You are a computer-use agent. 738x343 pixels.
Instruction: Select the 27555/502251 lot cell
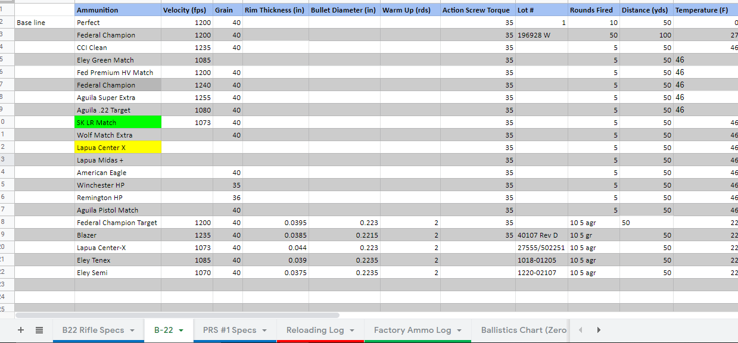pos(541,248)
